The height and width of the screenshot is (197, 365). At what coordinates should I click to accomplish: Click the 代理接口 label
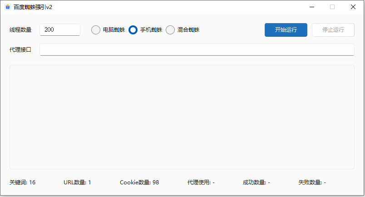(20, 49)
